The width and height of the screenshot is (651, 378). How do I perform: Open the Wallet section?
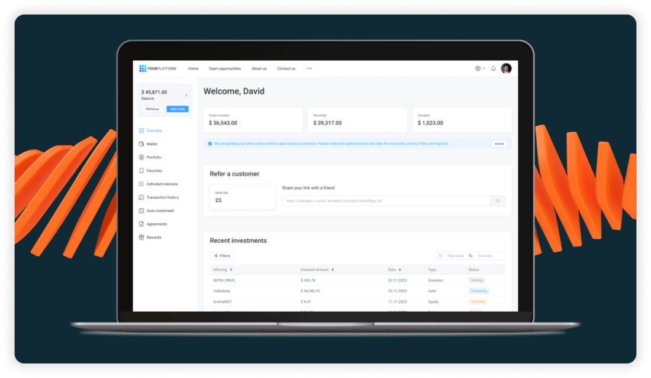(x=153, y=144)
